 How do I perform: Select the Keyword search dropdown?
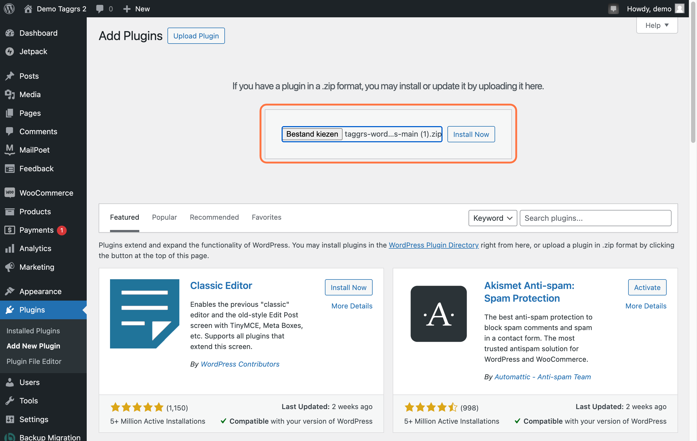492,218
